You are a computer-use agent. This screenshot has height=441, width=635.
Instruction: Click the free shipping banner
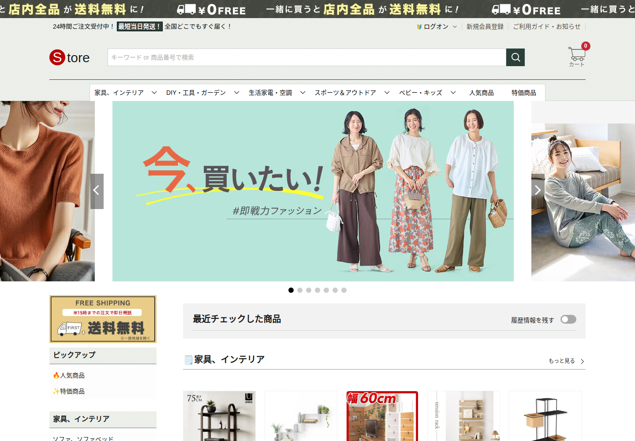tap(103, 319)
